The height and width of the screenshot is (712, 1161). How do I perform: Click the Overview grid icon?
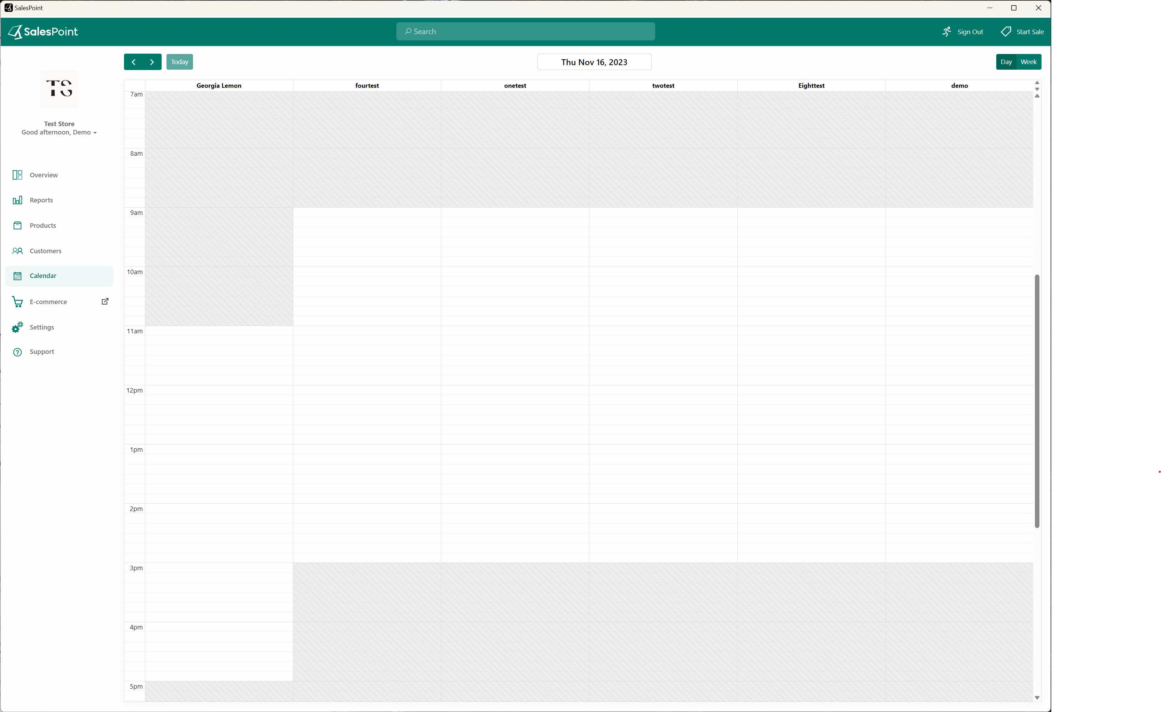point(17,175)
